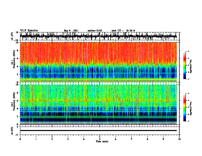Viewport: 202px width, 156px height.
Task: Click the ch.2 "Frequency (kHz)" axis label
Action: click(x=14, y=101)
